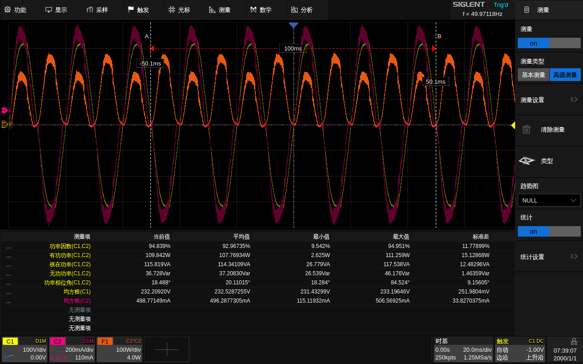Click the network status icon above the clock
This screenshot has width=583, height=364.
(574, 341)
